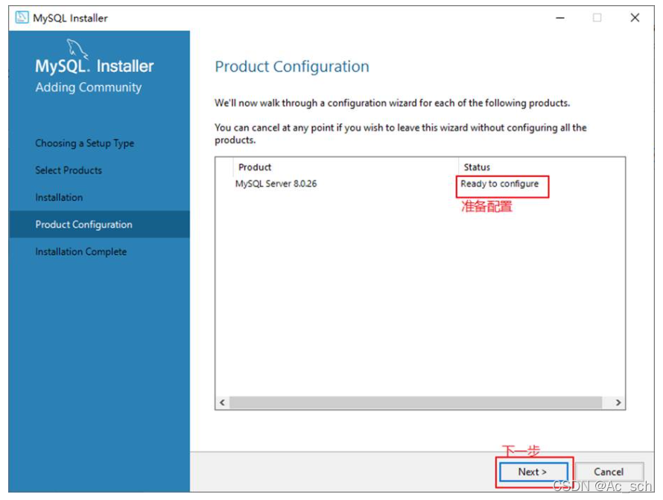Click the Cancel button
Image resolution: width=663 pixels, height=500 pixels.
tap(609, 472)
